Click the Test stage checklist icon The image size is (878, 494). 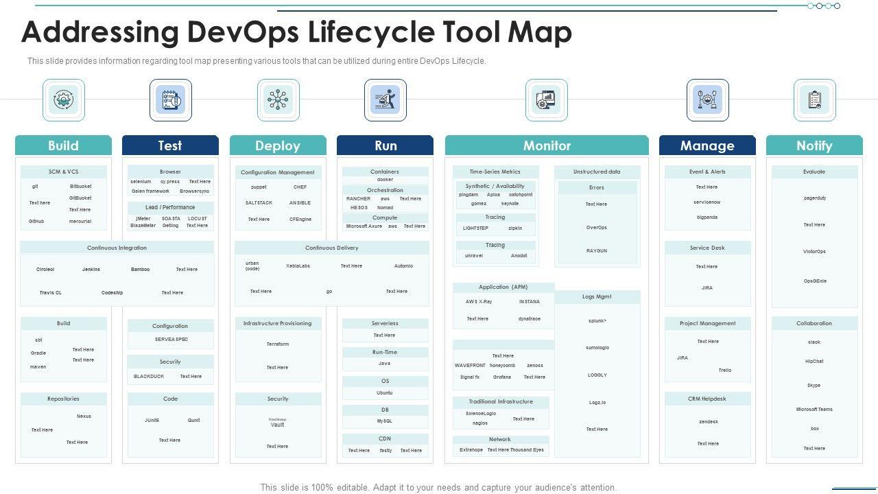click(171, 100)
